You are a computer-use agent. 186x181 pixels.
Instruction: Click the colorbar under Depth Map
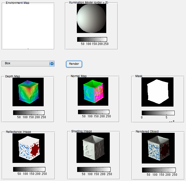tap(29, 113)
